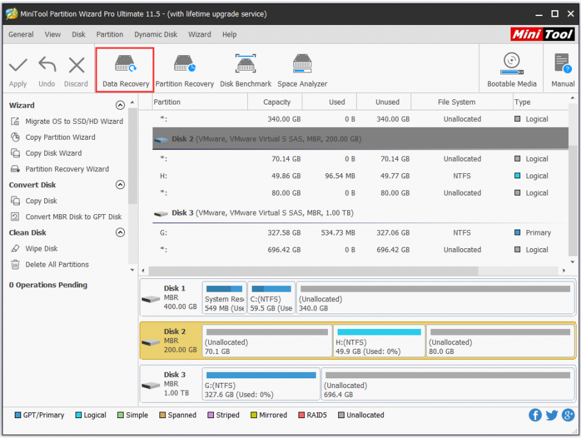Open the Manual help icon
Screen dimensions: 581x438
pyautogui.click(x=563, y=70)
